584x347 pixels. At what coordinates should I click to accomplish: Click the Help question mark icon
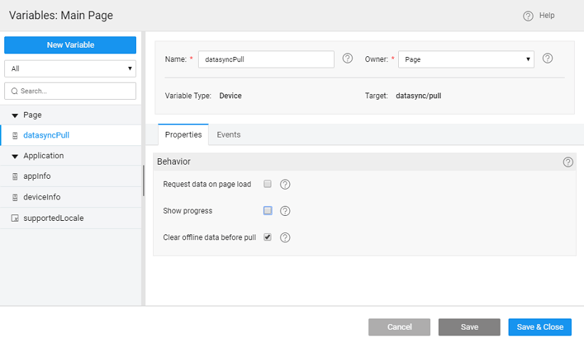(x=528, y=16)
